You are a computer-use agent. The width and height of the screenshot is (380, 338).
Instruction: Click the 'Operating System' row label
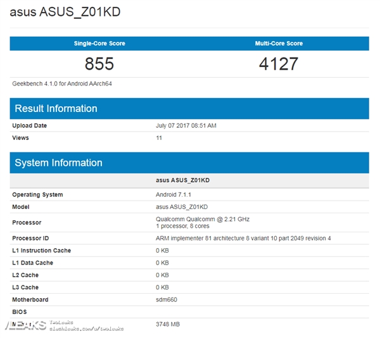[x=37, y=195]
